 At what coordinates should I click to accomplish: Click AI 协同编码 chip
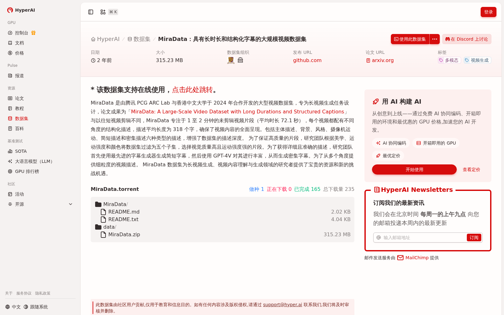(391, 143)
